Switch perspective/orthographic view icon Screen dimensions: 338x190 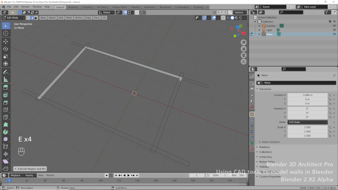[x=243, y=62]
